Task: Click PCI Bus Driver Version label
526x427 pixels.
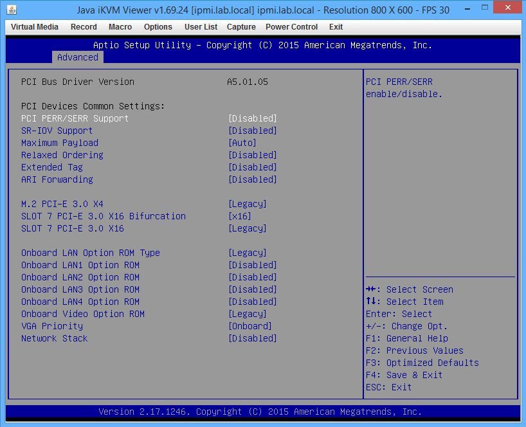Action: coord(78,82)
